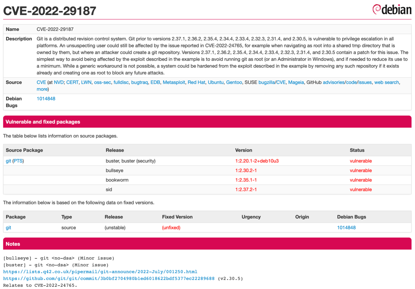Click the CVE-2022-29187 page title
This screenshot has width=415, height=289.
(50, 11)
